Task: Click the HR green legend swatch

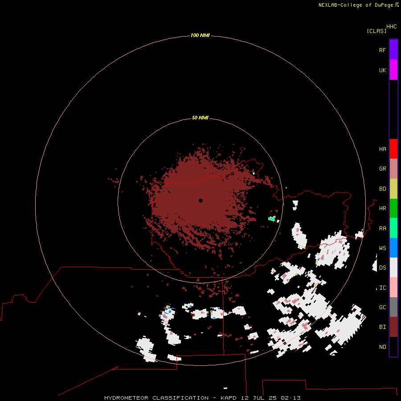Action: pyautogui.click(x=393, y=209)
